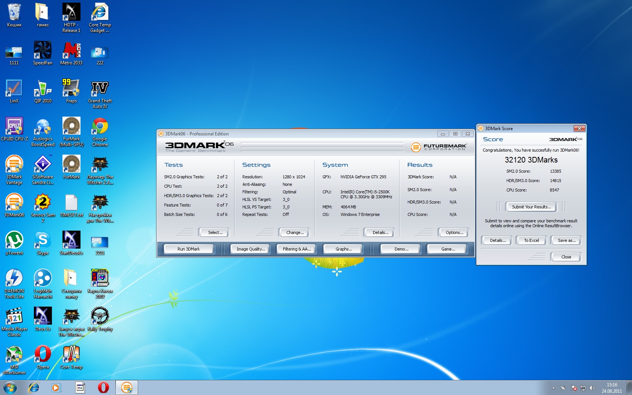This screenshot has height=395, width=632.
Task: Open Windows Media Player from taskbar
Action: pos(56,387)
